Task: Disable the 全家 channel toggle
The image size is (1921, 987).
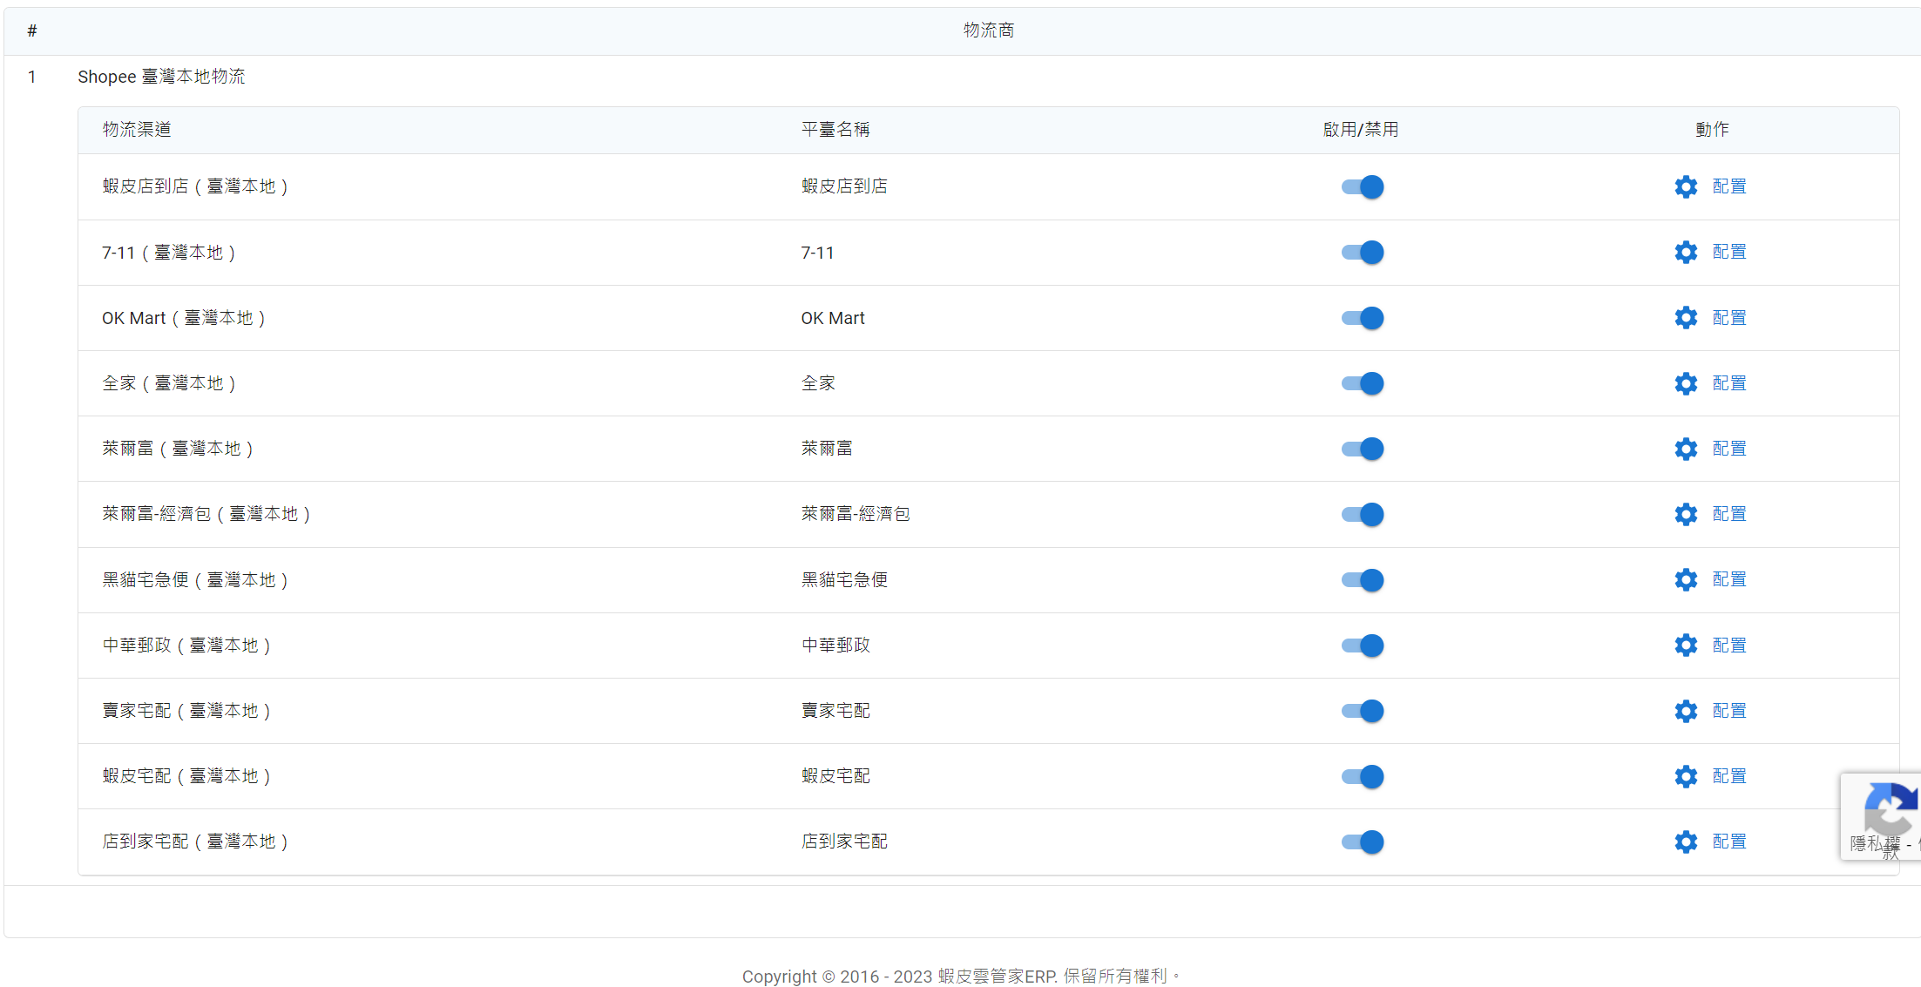Action: (x=1363, y=383)
